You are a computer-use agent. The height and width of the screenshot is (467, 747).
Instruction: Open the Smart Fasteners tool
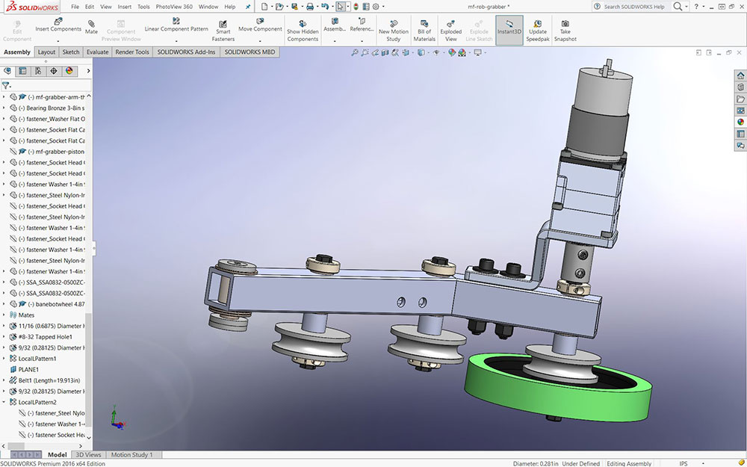(x=223, y=23)
